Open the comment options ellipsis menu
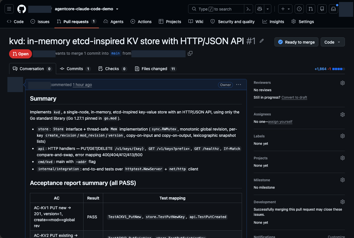The height and width of the screenshot is (238, 354). pos(239,85)
